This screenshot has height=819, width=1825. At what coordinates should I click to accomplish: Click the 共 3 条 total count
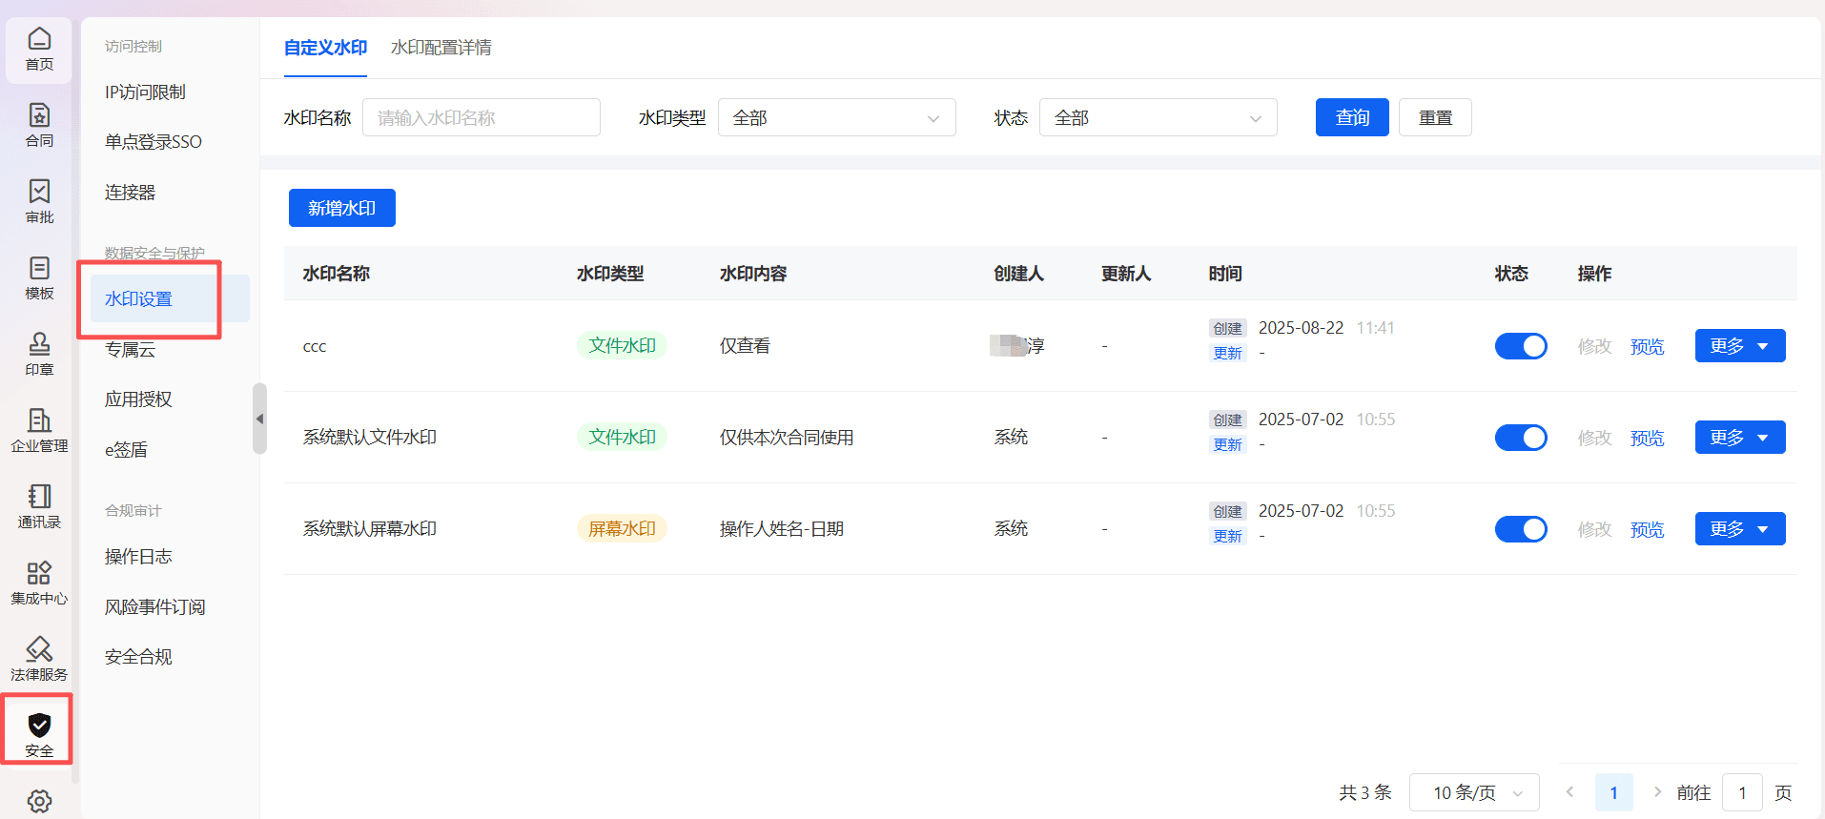1365,792
